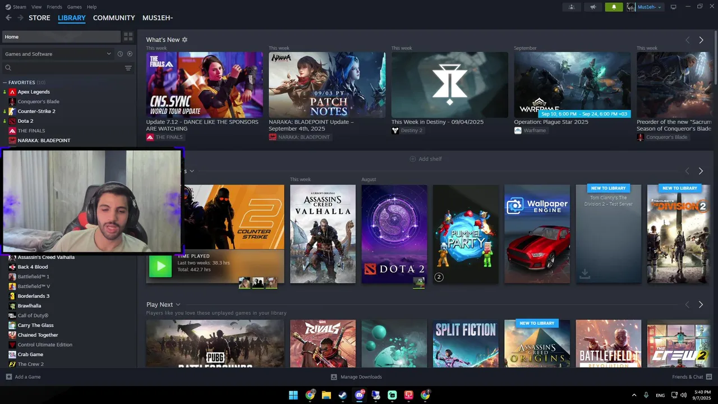718x404 pixels.
Task: Open the Friends menu
Action: 54,7
